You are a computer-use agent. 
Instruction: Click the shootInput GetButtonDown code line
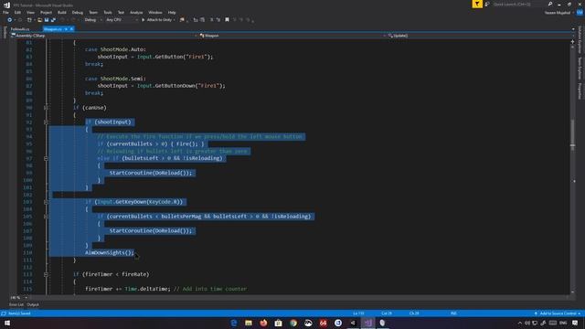[162, 86]
